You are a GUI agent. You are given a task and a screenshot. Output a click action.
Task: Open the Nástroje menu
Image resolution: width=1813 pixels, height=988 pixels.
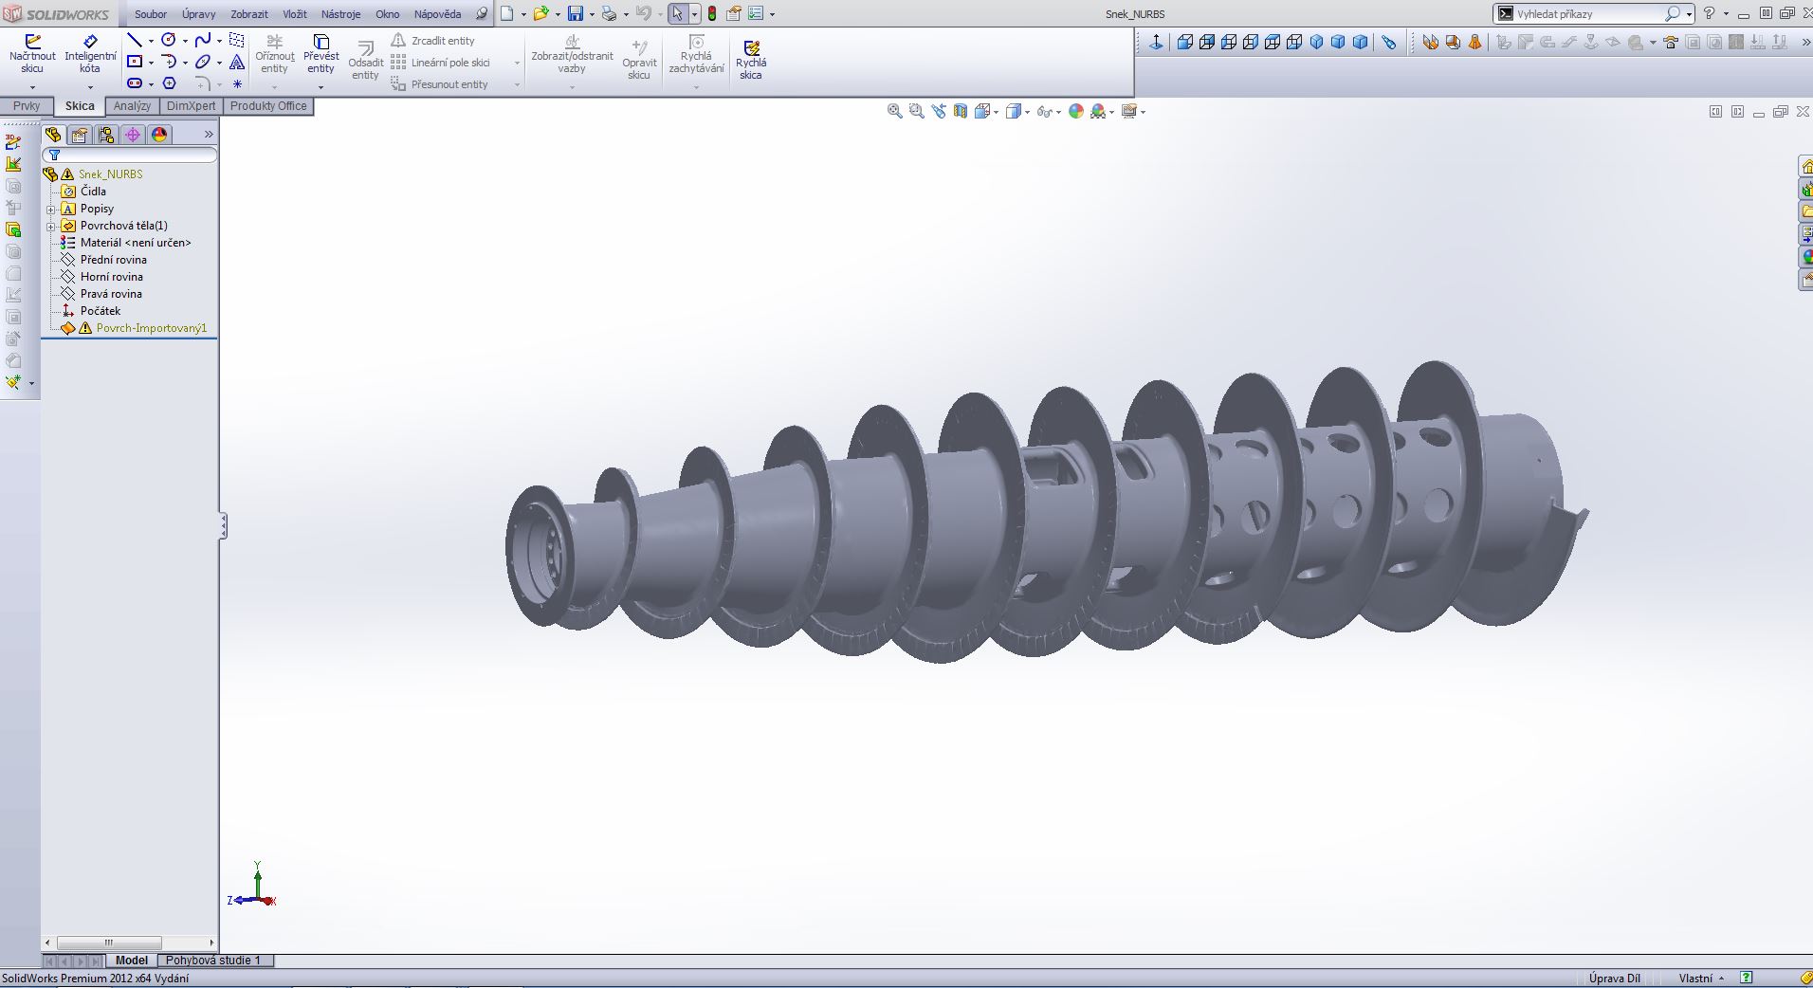click(x=340, y=14)
